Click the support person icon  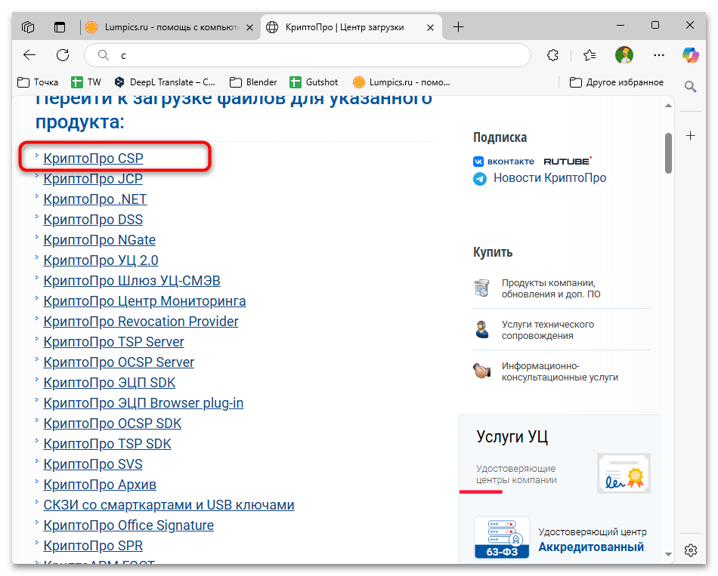click(x=481, y=330)
